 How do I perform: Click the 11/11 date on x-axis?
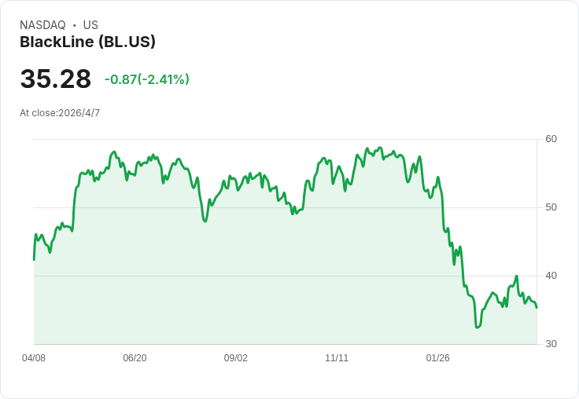click(337, 358)
